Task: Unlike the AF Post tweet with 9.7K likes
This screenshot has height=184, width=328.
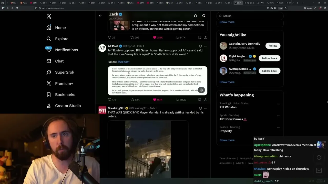Action: point(158,100)
